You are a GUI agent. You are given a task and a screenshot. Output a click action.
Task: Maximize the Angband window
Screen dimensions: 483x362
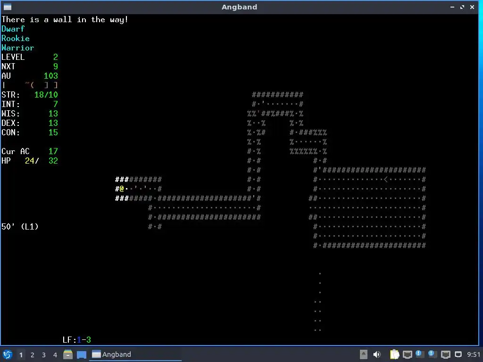pos(462,7)
